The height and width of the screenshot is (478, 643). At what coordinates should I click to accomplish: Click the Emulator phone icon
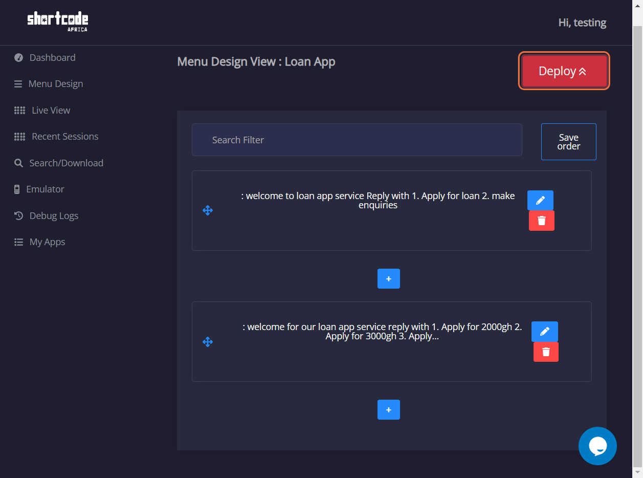point(17,189)
